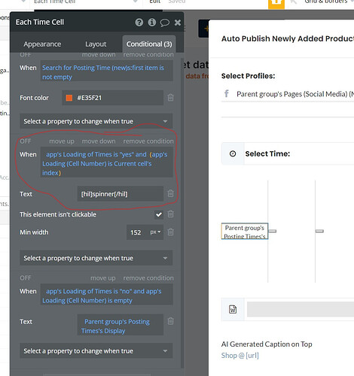The height and width of the screenshot is (376, 354).
Task: Delete the spinner Text property trash icon
Action: pos(170,193)
